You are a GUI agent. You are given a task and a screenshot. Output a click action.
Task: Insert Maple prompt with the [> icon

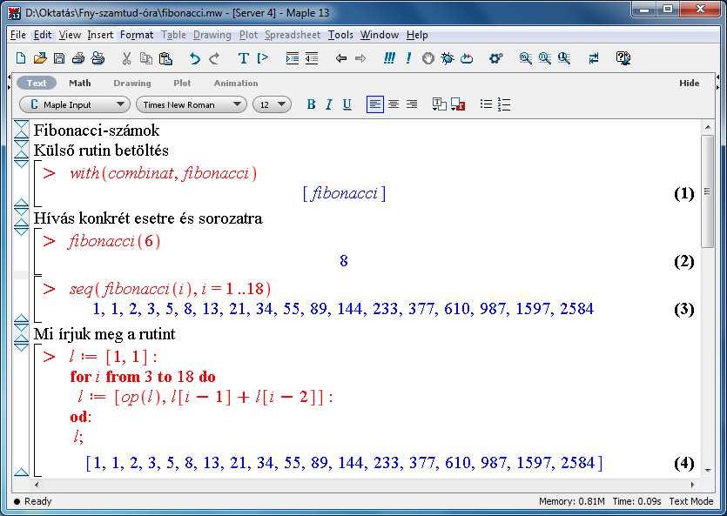point(263,58)
